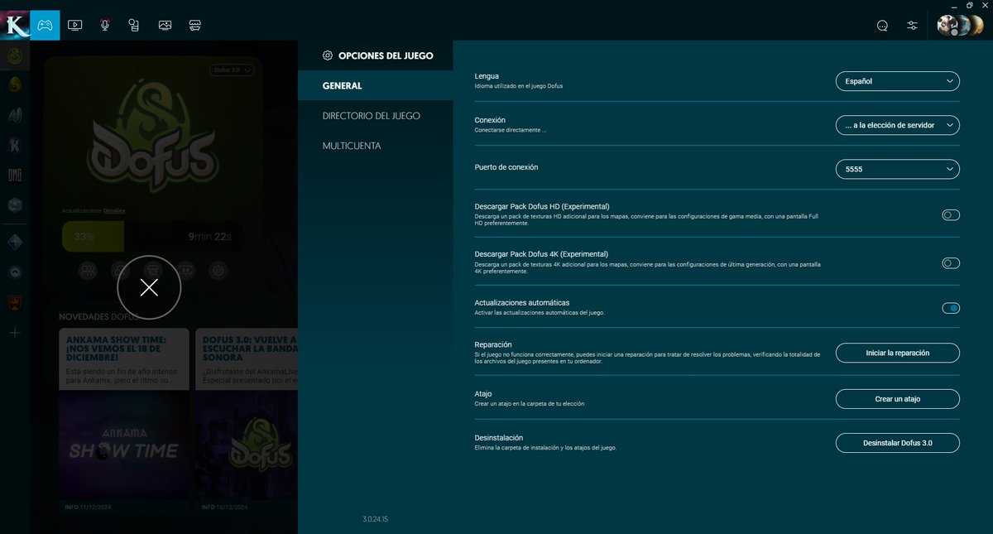Open the shop storefront icon in top bar
993x534 pixels.
click(x=194, y=25)
